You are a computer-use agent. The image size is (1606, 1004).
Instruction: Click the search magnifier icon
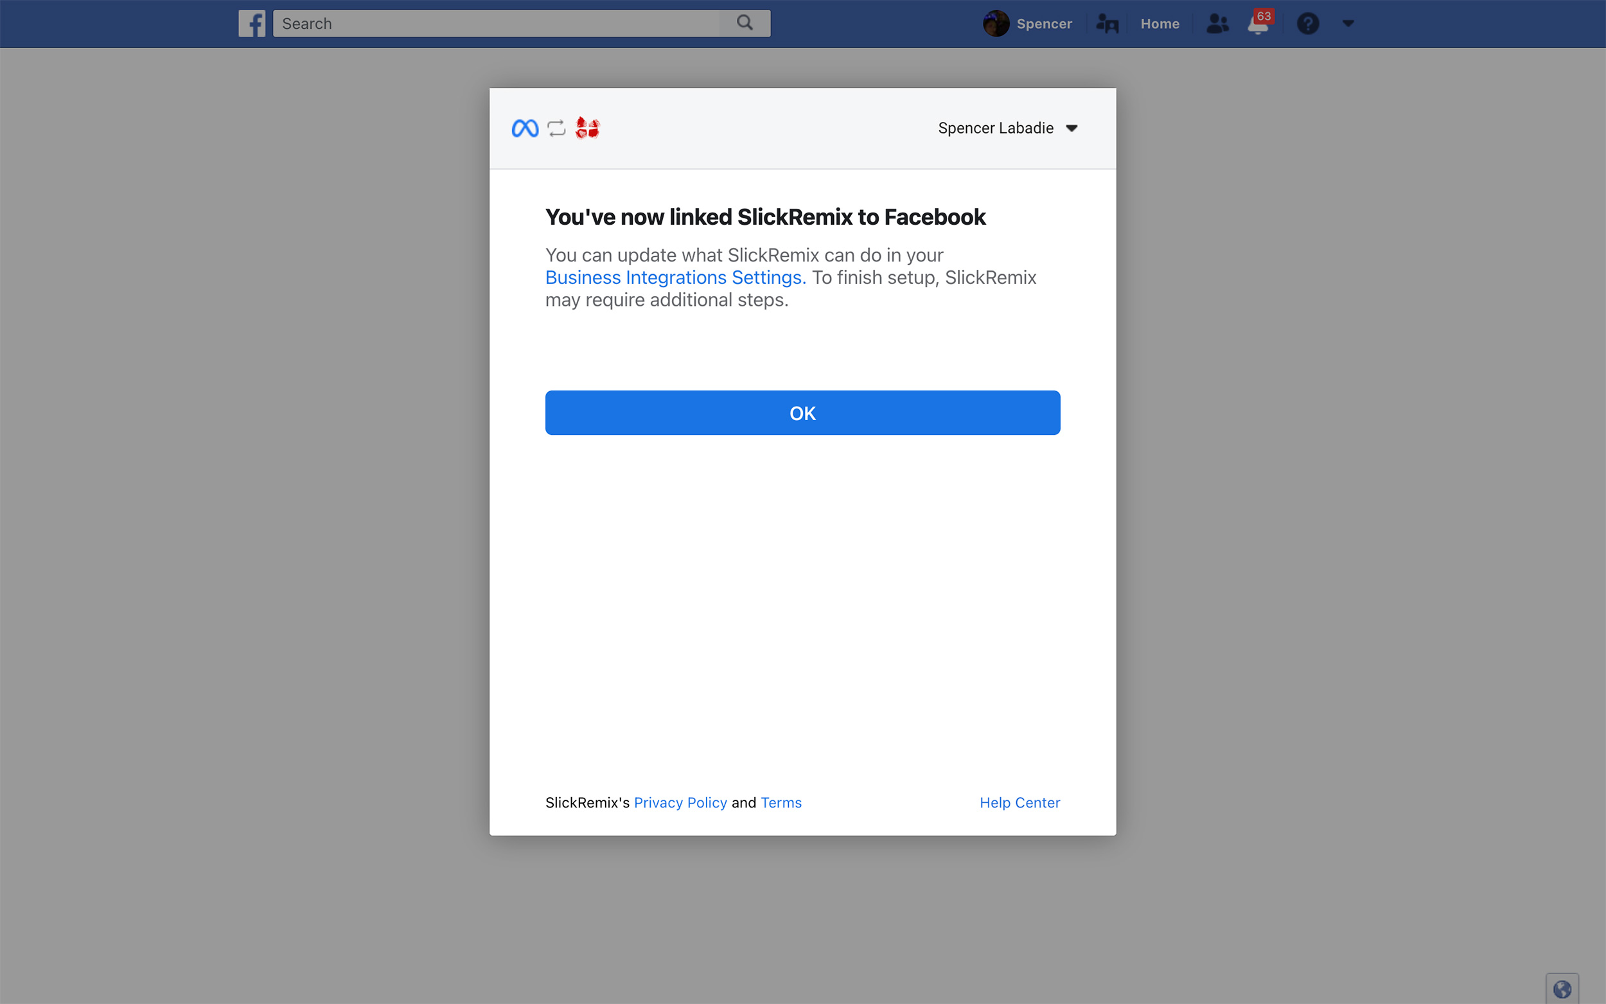745,23
